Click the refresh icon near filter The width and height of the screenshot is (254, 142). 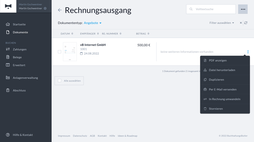click(x=246, y=23)
